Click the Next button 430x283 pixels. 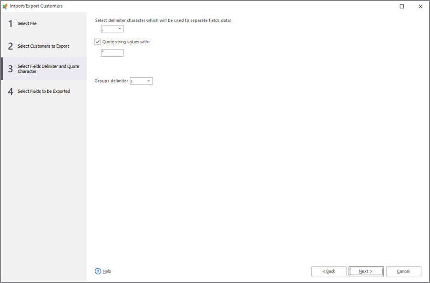[366, 271]
